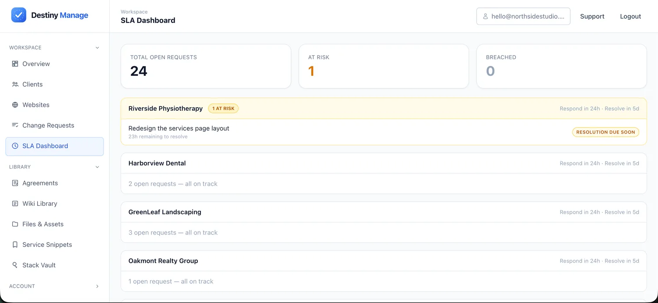Collapse the Workspace sidebar section
This screenshot has height=303, width=658.
point(97,48)
